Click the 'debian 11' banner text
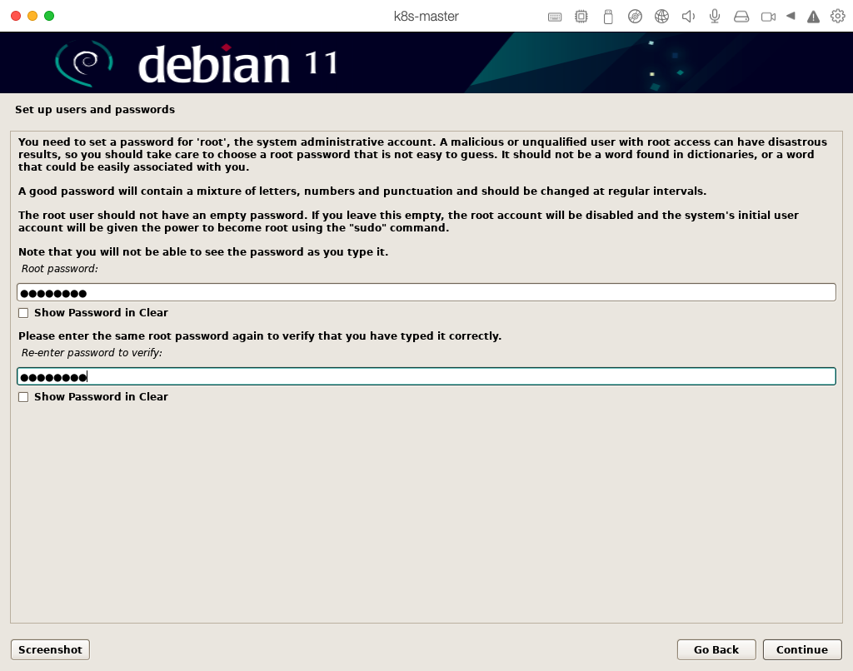The height and width of the screenshot is (671, 853). pyautogui.click(x=237, y=64)
